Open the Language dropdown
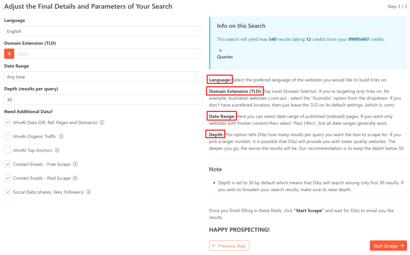 tap(102, 31)
